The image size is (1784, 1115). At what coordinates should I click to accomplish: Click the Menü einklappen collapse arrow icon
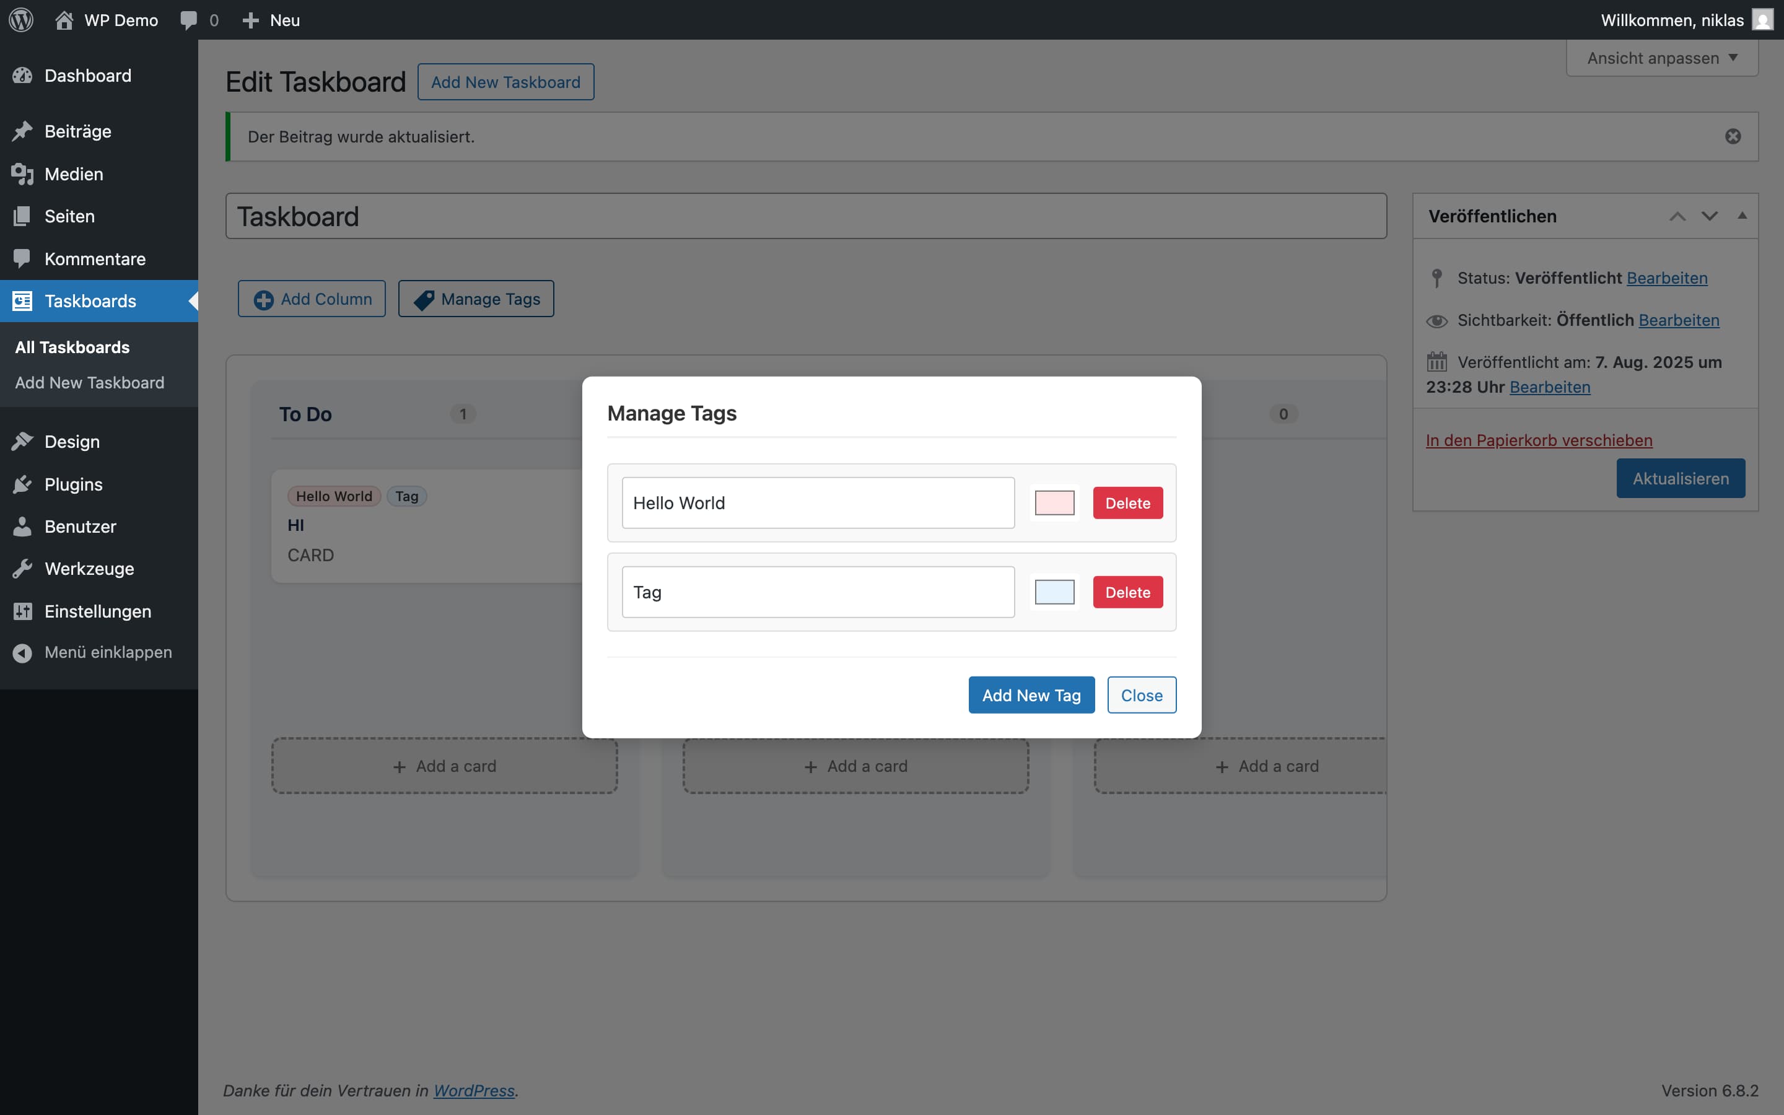click(22, 653)
